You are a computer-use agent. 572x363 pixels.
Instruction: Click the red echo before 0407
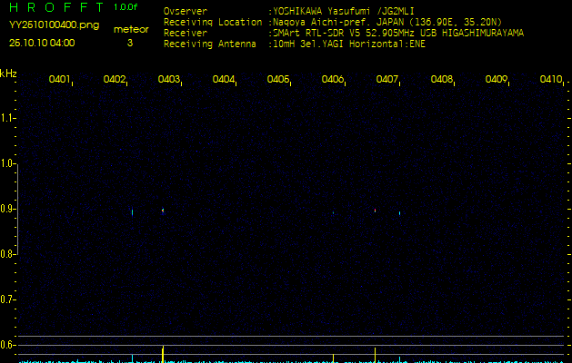375,210
